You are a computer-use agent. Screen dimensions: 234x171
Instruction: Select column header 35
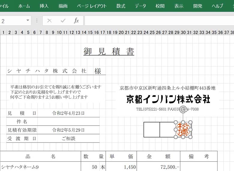[214, 32]
